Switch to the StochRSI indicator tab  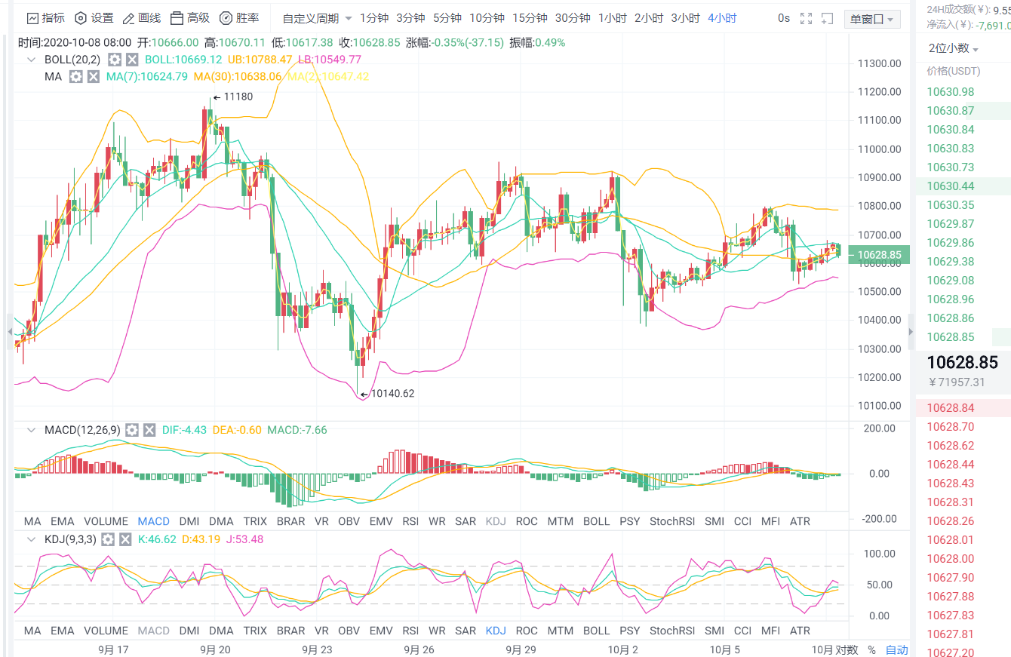(671, 520)
